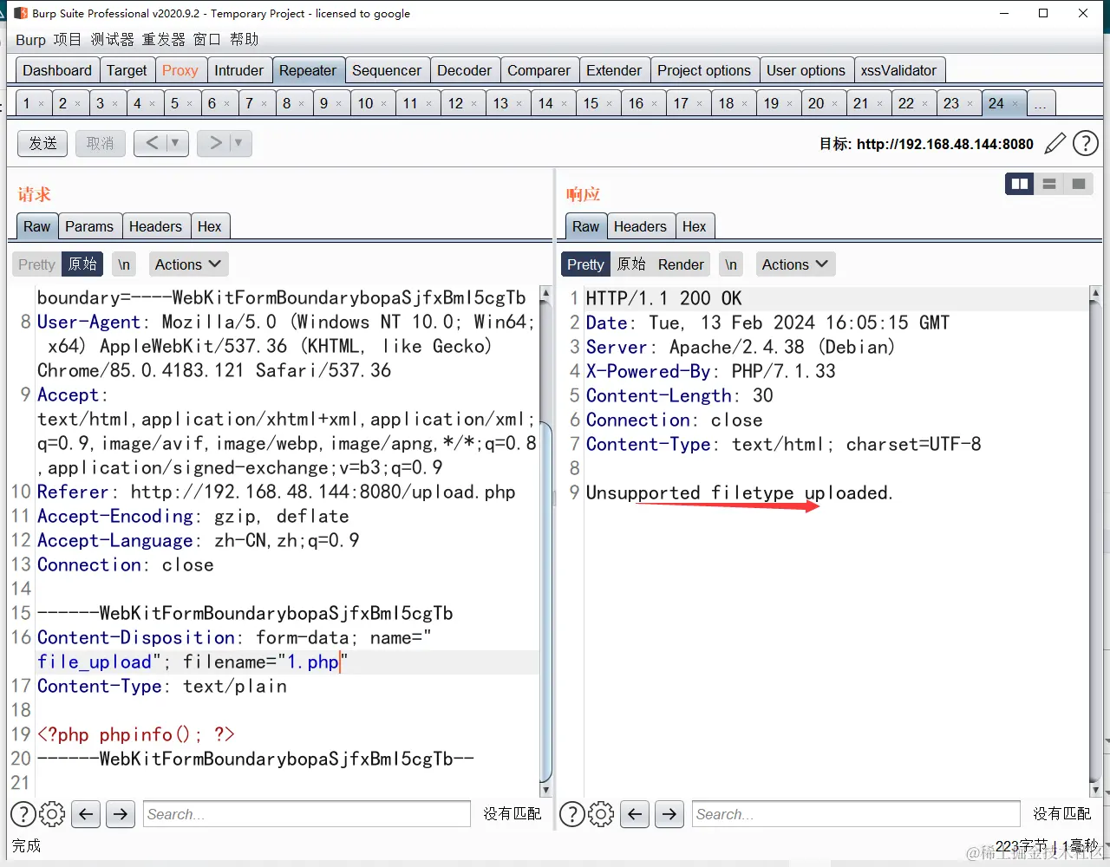Open the Repeater help question mark icon
This screenshot has height=867, width=1110.
point(1086,144)
